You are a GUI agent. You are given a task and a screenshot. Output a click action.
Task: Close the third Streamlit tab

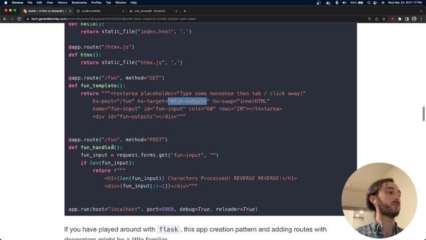click(x=176, y=11)
